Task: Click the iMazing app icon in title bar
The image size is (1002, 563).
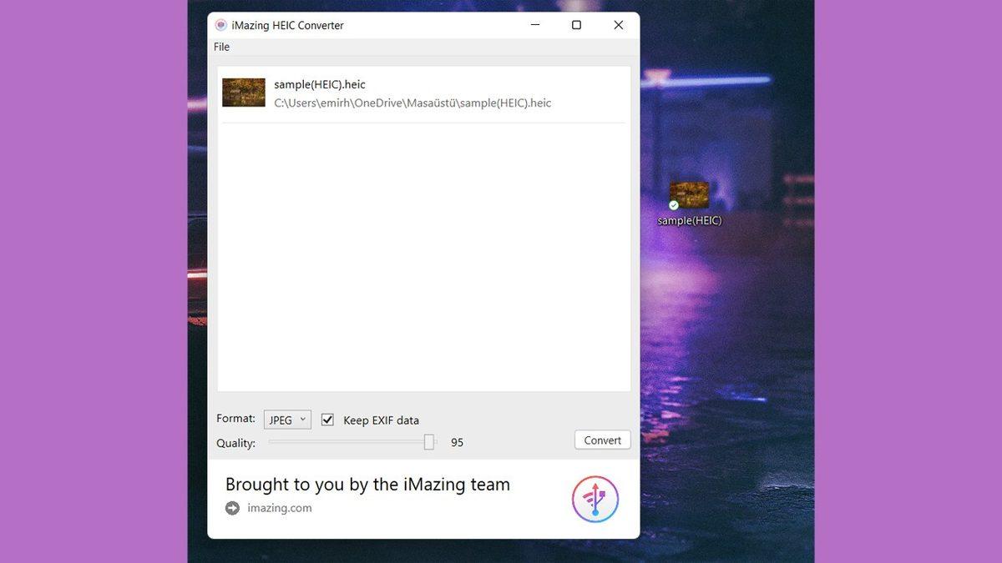Action: pyautogui.click(x=220, y=25)
